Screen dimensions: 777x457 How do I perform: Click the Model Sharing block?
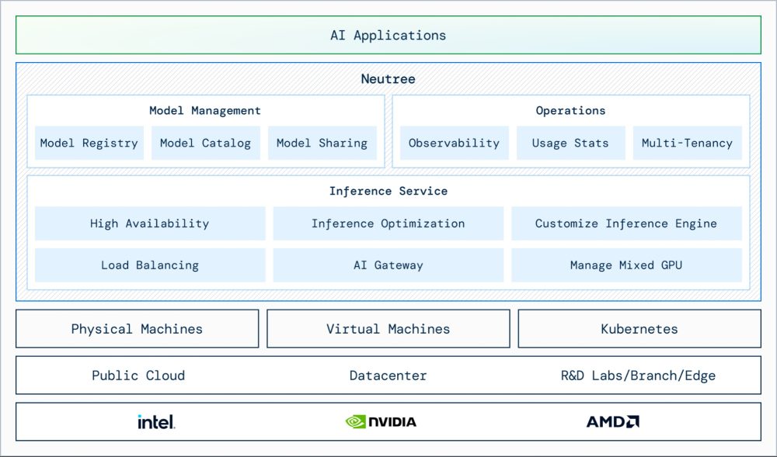coord(322,144)
